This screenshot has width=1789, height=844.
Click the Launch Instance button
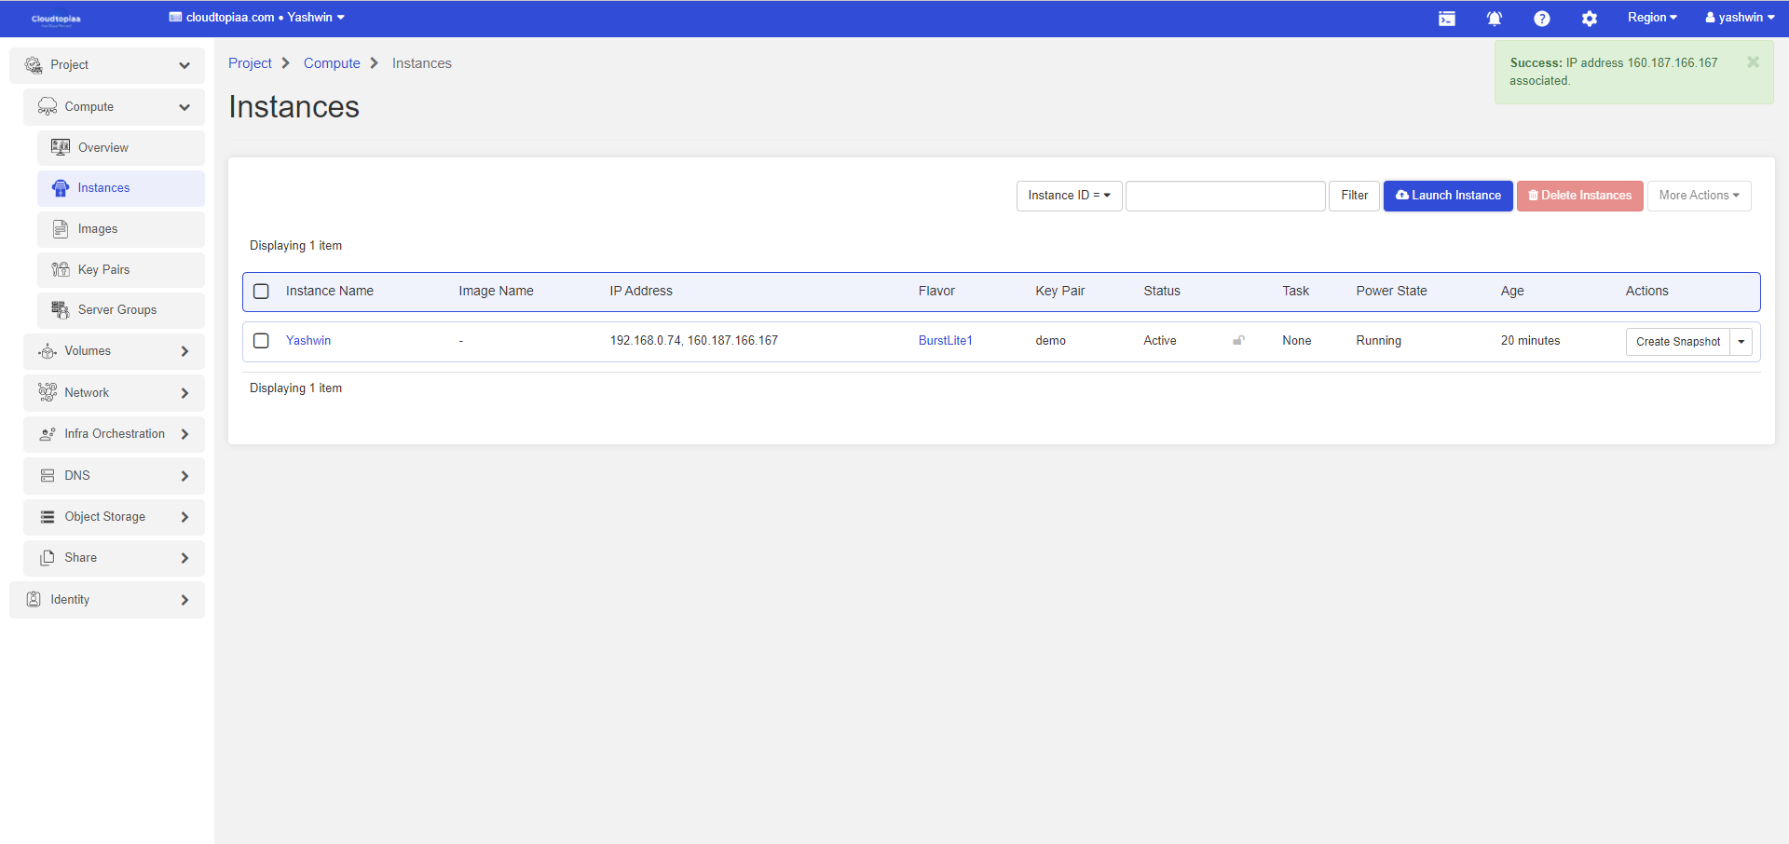click(1447, 196)
